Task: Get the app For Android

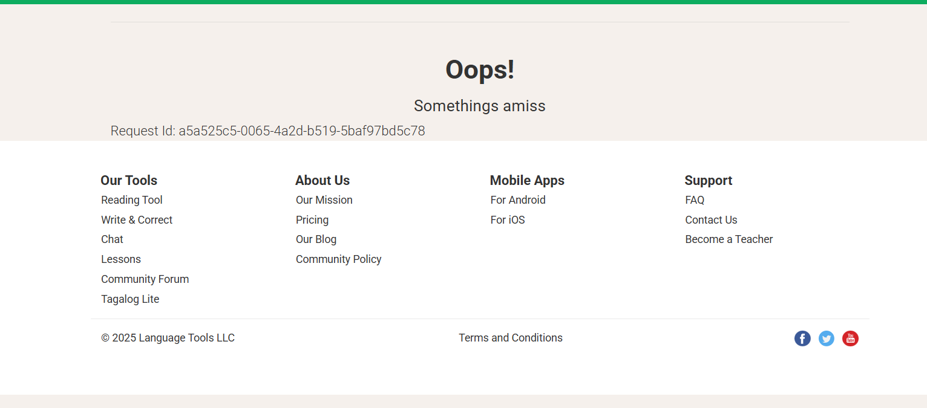Action: [518, 200]
